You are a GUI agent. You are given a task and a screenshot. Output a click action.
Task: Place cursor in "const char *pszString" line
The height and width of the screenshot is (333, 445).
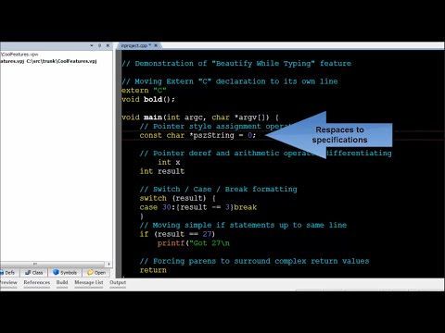point(197,135)
